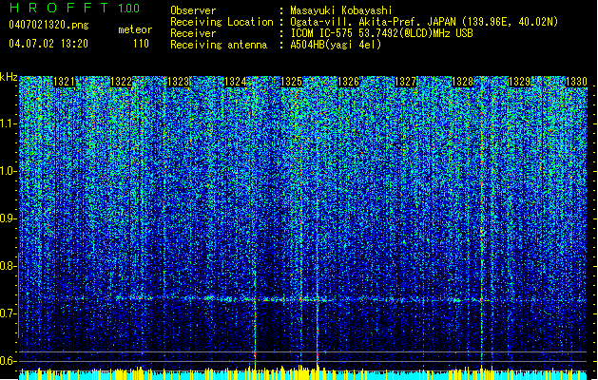Viewport: 598px width, 380px height.
Task: Click the 1326 time marker
Action: coord(349,82)
